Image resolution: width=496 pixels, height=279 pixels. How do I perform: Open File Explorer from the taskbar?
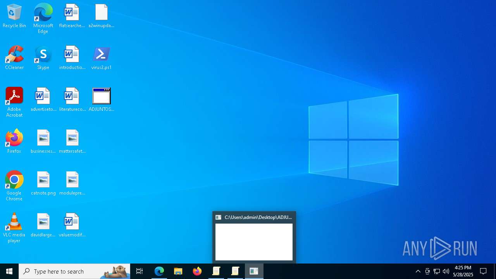(x=178, y=271)
